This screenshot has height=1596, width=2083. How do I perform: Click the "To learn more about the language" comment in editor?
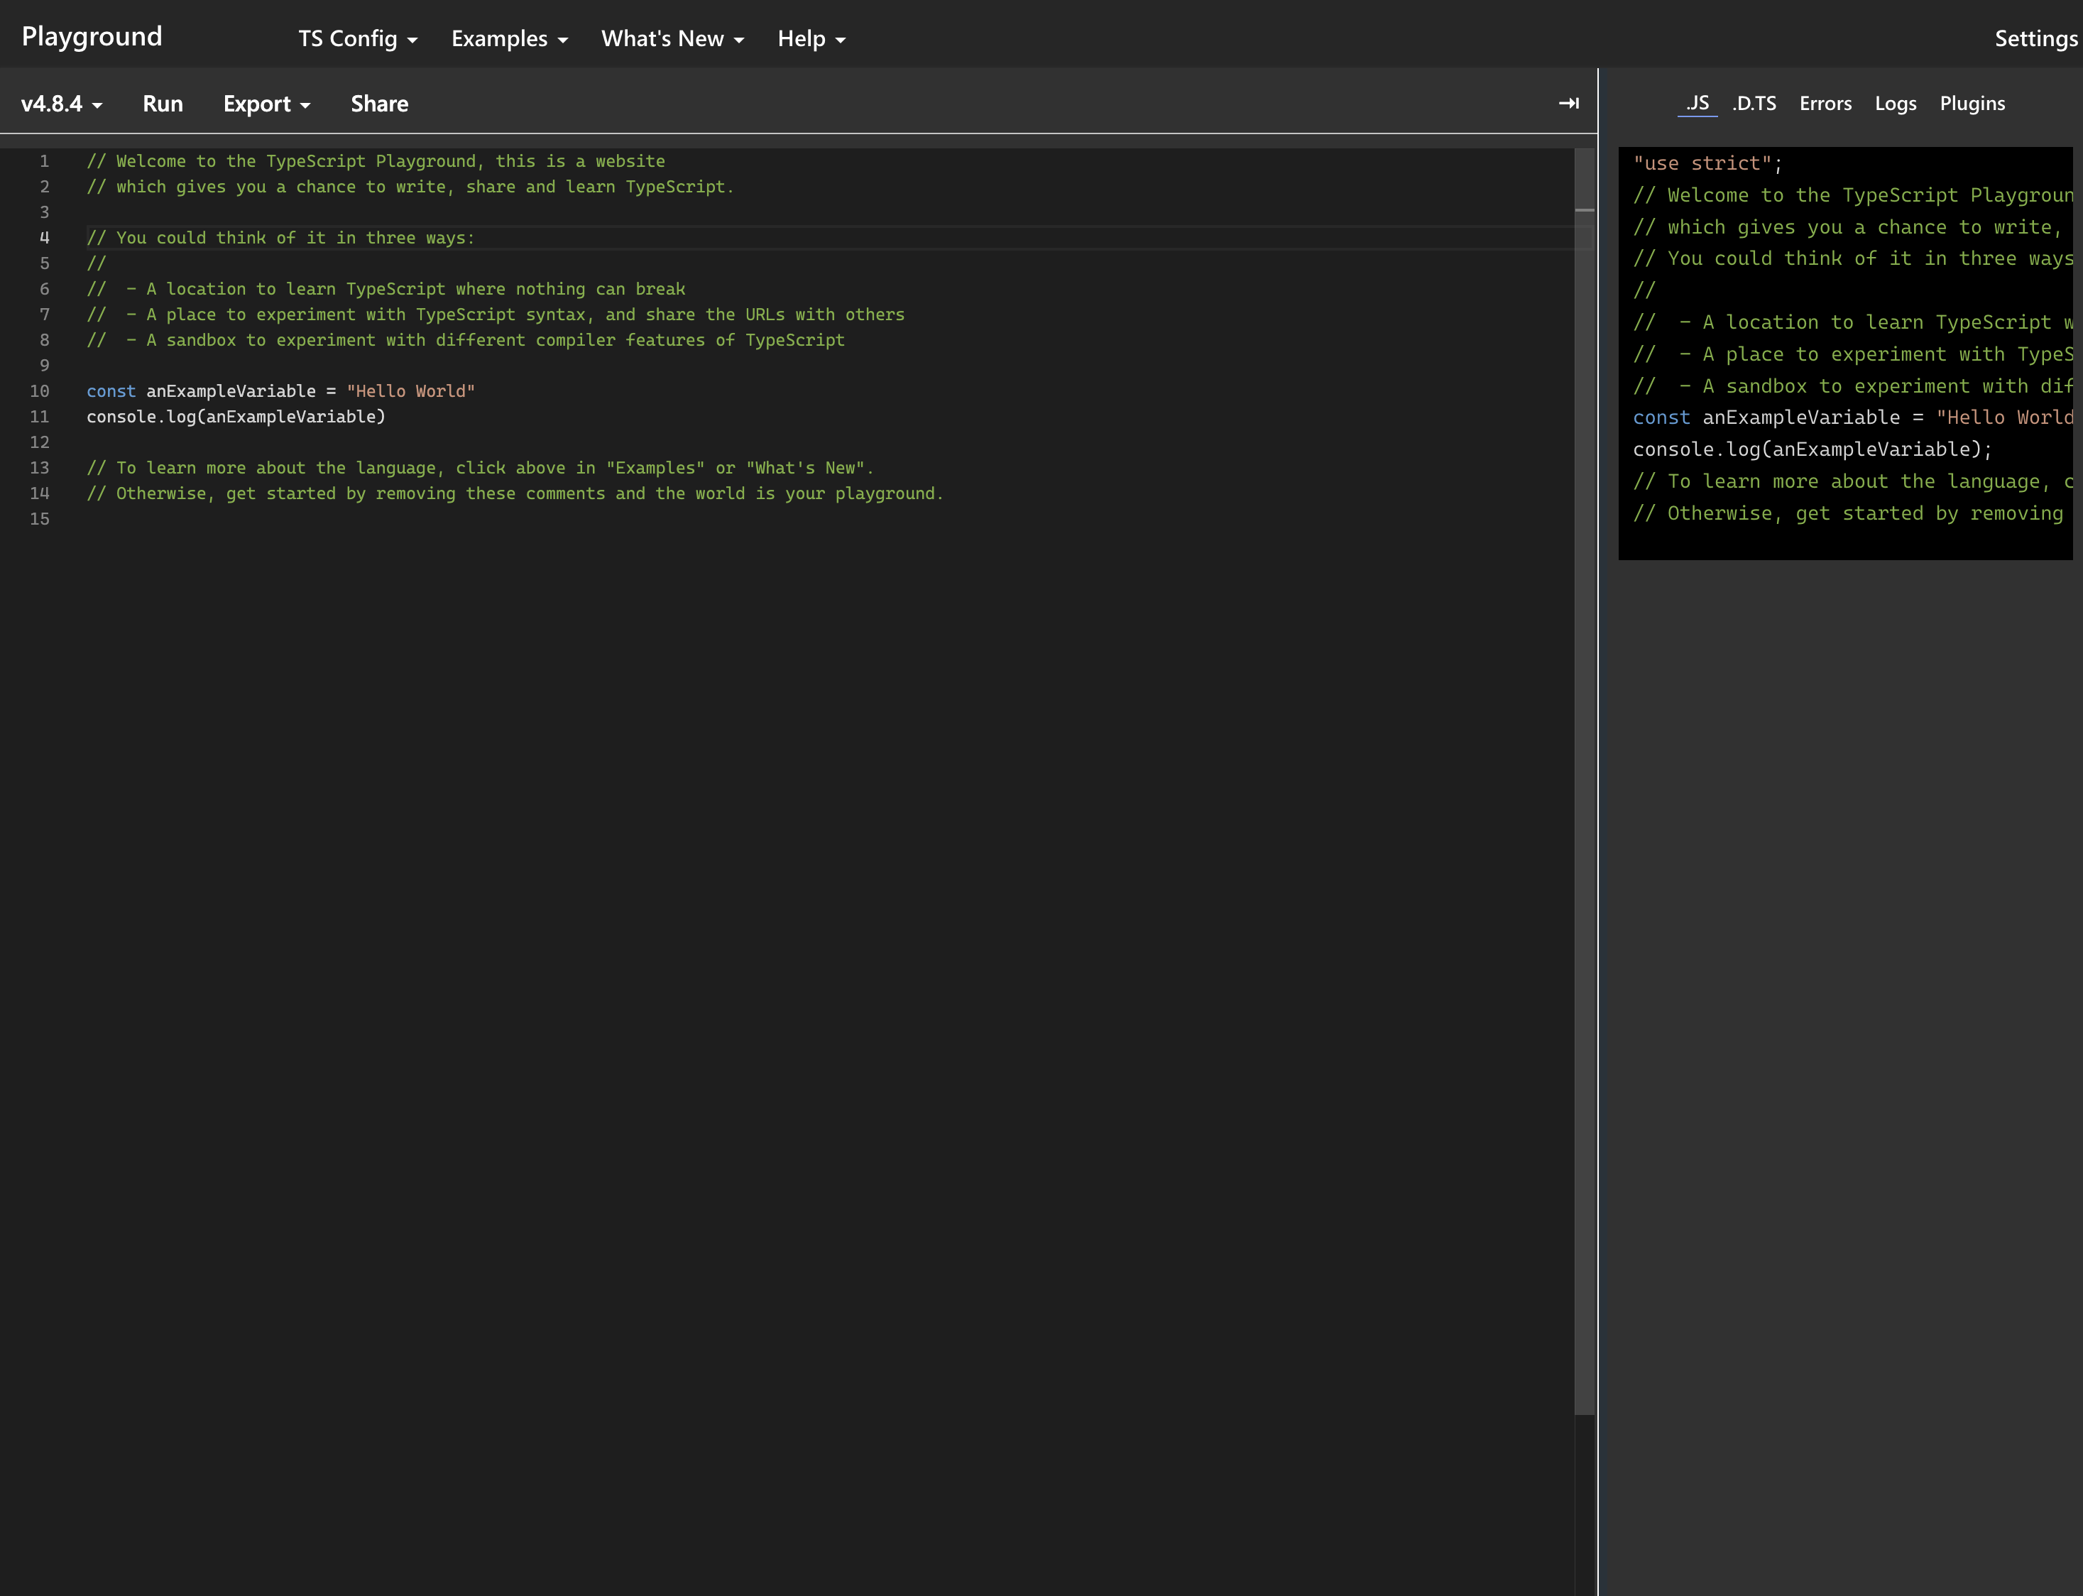[x=480, y=469]
